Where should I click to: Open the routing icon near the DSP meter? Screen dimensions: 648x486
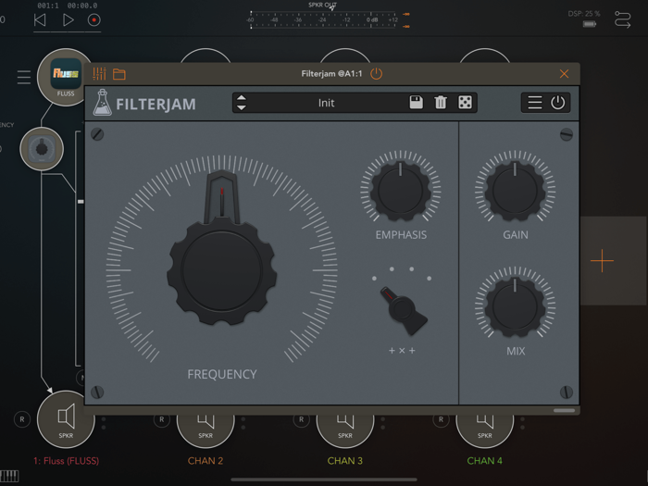click(622, 19)
